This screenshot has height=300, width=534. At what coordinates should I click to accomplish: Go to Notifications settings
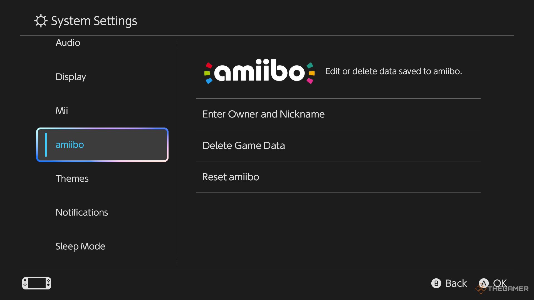point(82,212)
